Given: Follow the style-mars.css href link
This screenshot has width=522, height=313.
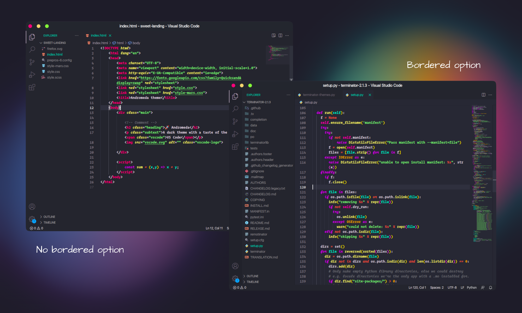Looking at the screenshot, I should [x=189, y=93].
